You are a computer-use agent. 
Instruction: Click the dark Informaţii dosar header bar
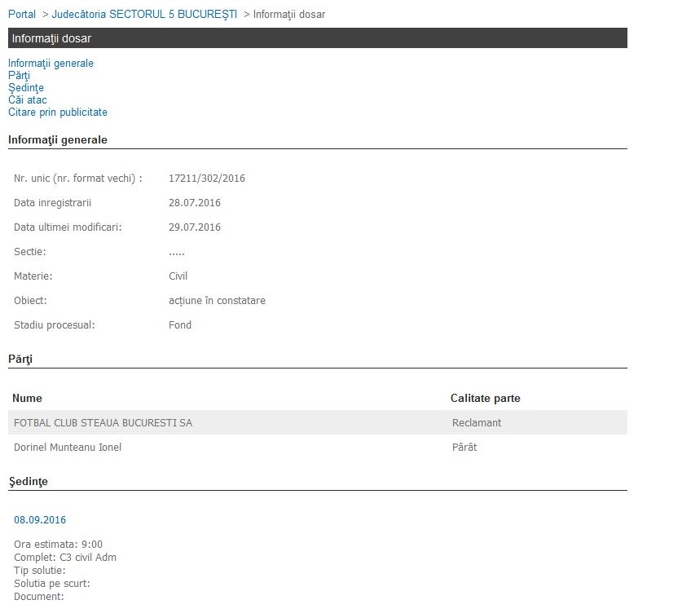317,38
